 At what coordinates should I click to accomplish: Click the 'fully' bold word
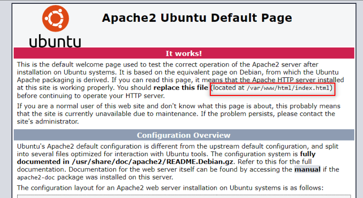308,154
